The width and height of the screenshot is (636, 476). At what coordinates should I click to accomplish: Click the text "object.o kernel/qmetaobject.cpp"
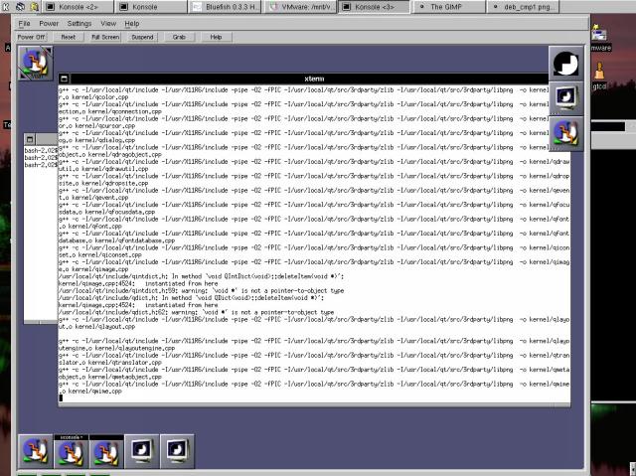[x=110, y=377]
